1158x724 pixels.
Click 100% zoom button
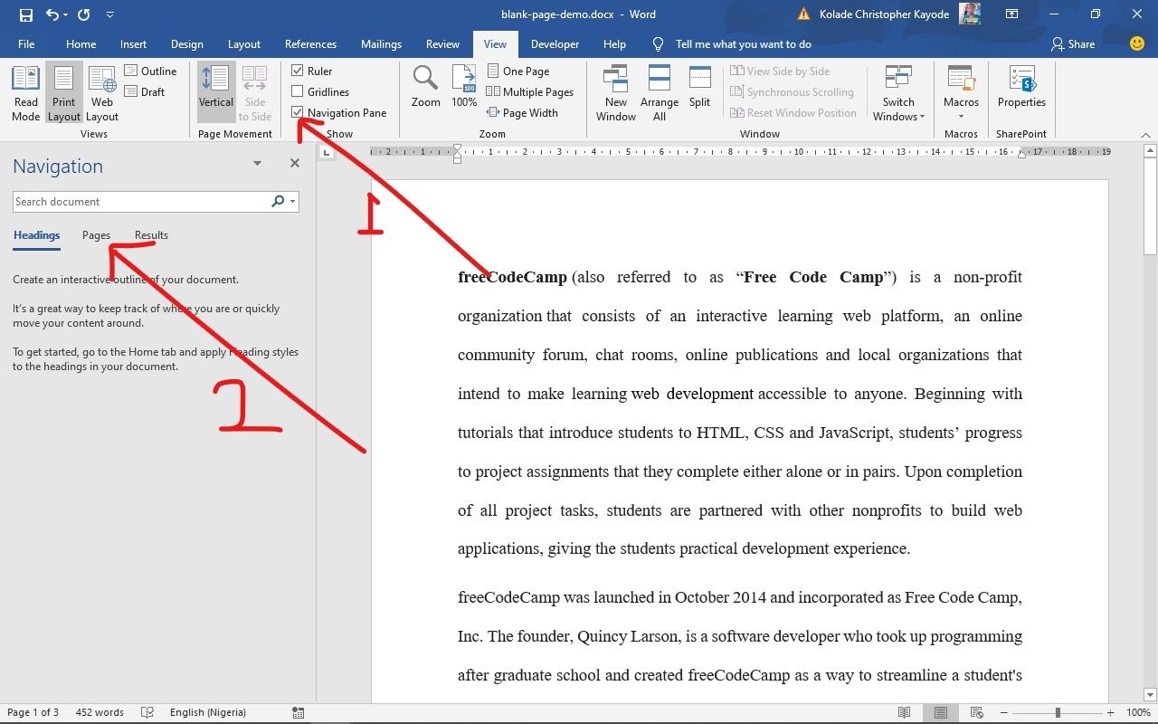(x=464, y=86)
